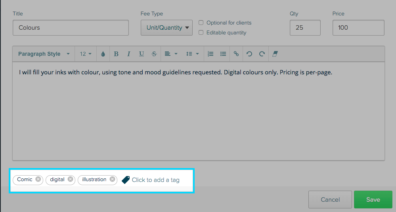This screenshot has height=212, width=396.
Task: Open the font size 12 dropdown
Action: [86, 54]
